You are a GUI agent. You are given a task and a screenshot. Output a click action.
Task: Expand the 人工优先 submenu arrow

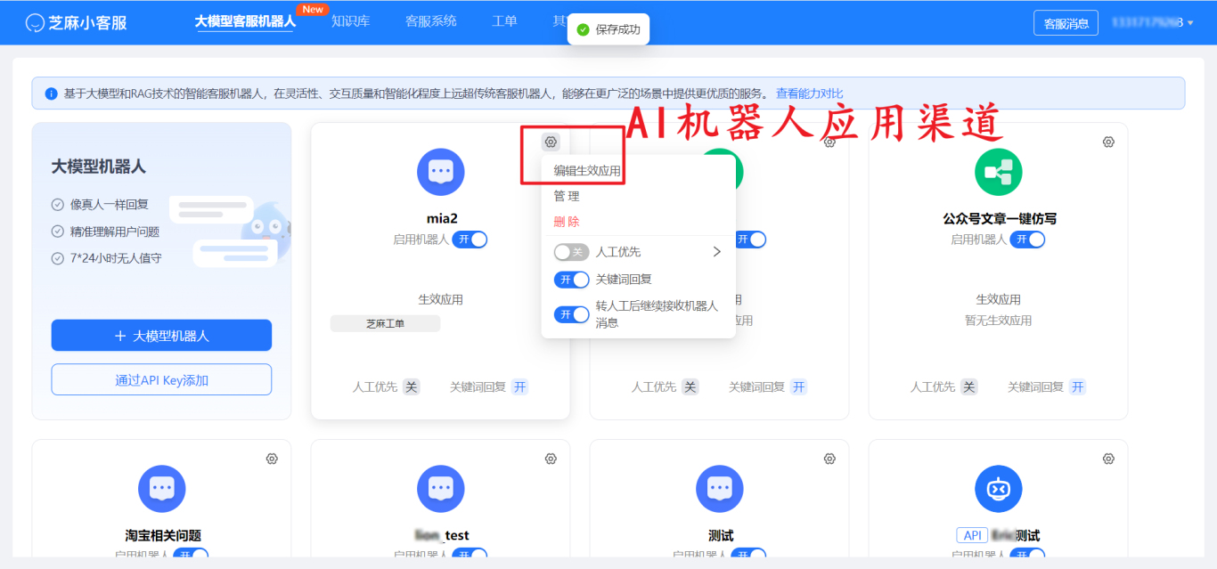tap(715, 252)
